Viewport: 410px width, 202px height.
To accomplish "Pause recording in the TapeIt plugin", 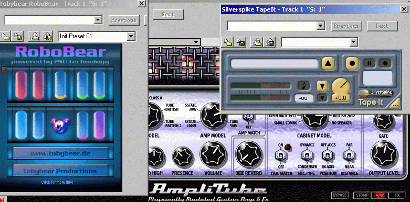I will (x=370, y=63).
